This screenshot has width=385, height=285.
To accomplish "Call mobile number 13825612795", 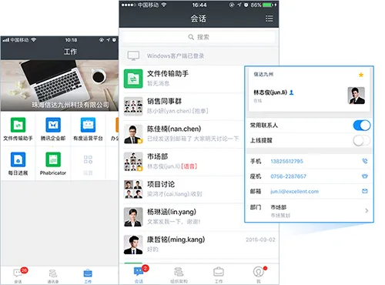I will click(286, 161).
